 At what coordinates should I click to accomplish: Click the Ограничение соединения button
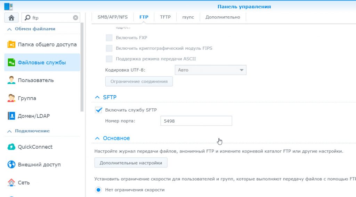click(139, 81)
